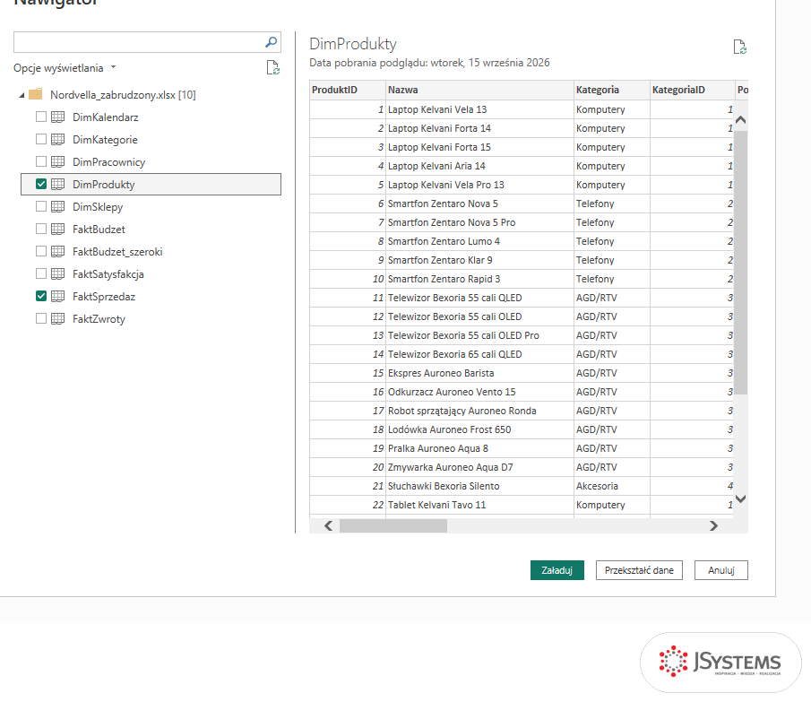Click table icon beside DimProdukty
This screenshot has width=811, height=702.
pos(58,184)
